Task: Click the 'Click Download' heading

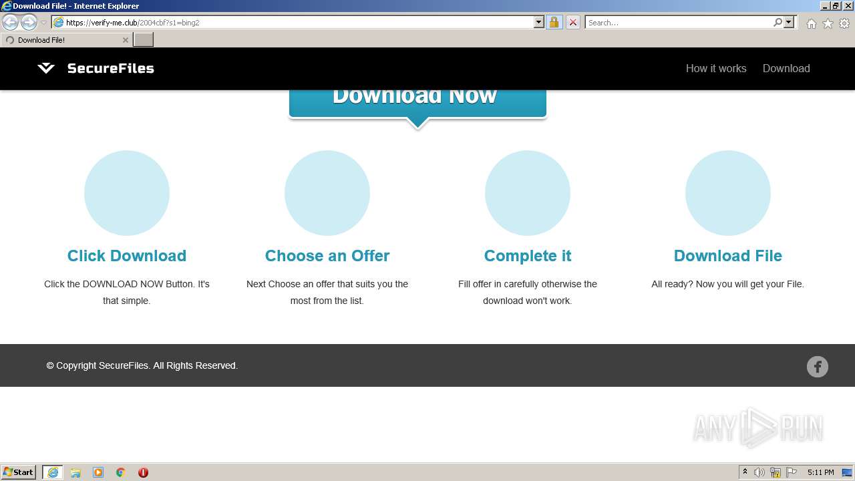Action: (127, 256)
